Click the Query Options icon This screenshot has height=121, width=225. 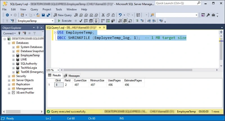coord(91,21)
